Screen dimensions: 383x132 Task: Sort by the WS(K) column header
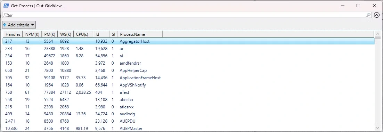[x=65, y=34]
